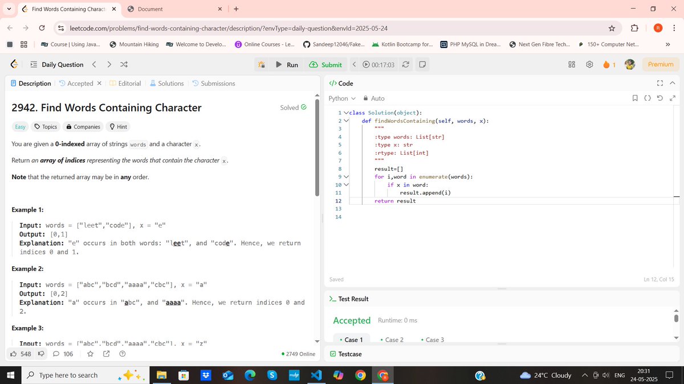Viewport: 684px width, 384px height.
Task: Go to previous question arrow
Action: pyautogui.click(x=94, y=64)
